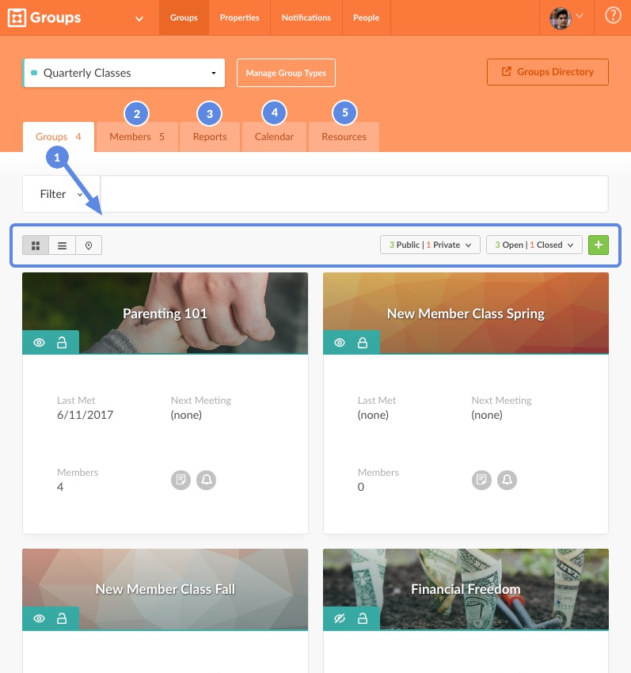Screen dimensions: 631x673
Task: Click bell icon on Parenting 101 card
Action: (x=207, y=480)
